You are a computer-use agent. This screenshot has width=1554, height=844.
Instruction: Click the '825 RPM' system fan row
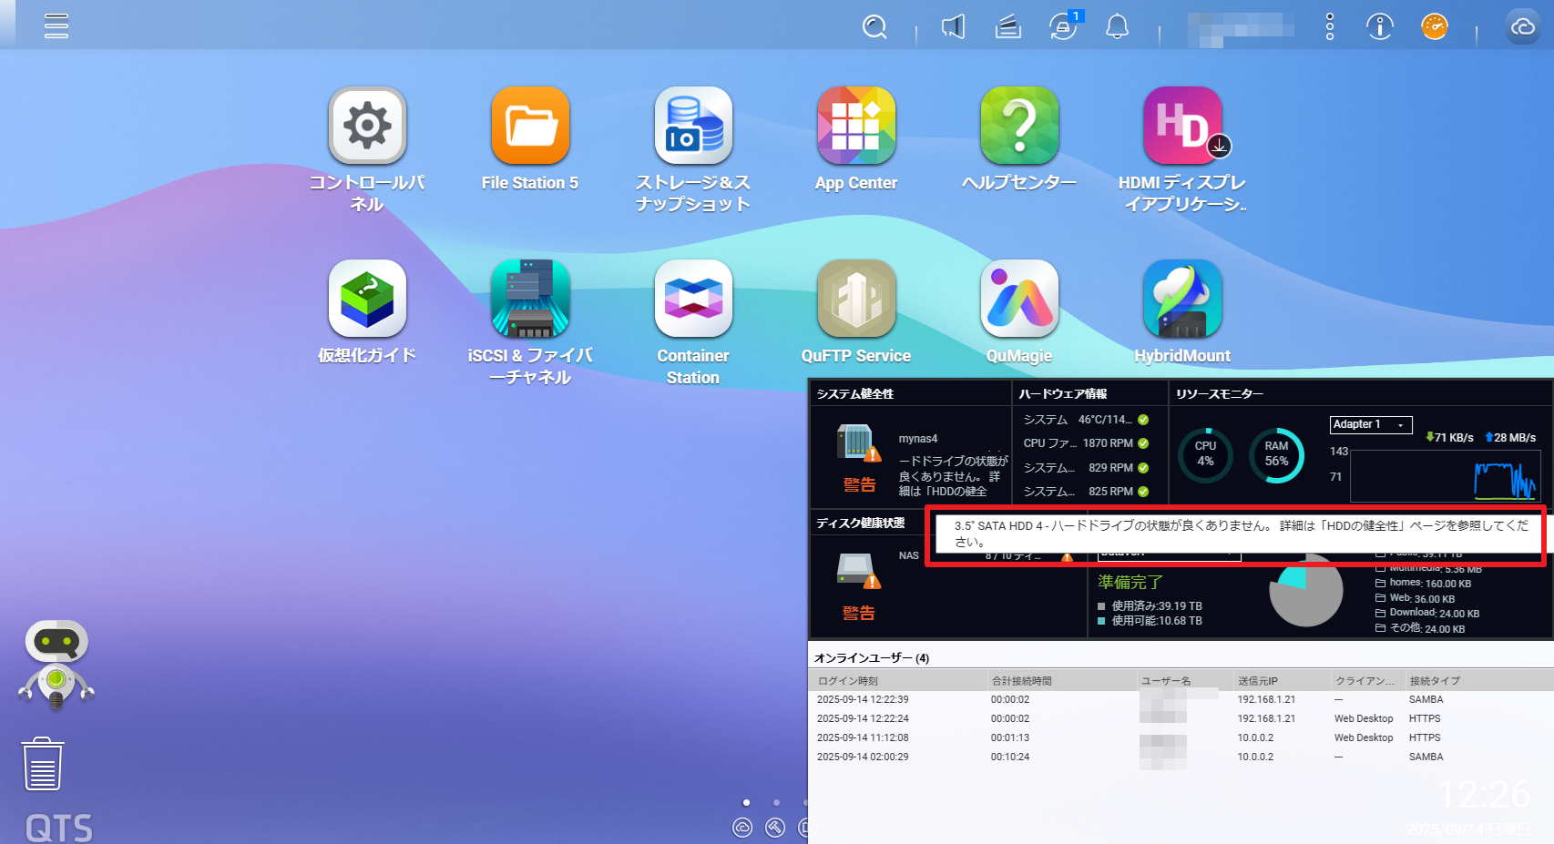1086,492
